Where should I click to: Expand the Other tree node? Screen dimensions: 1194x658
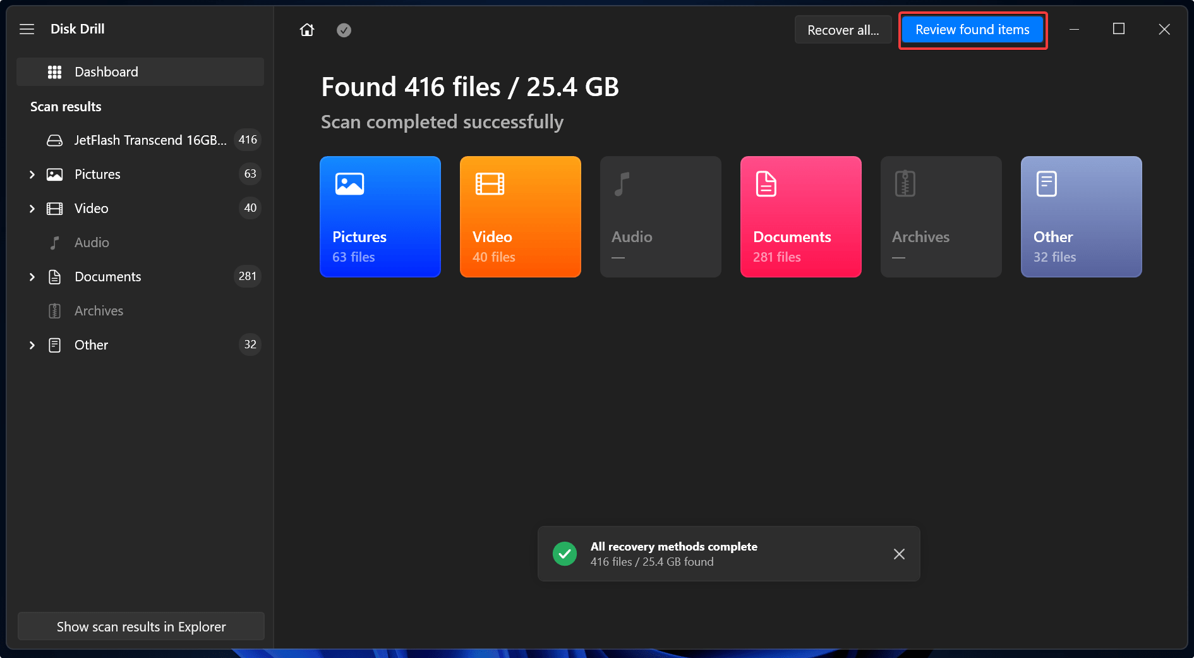[x=32, y=345]
